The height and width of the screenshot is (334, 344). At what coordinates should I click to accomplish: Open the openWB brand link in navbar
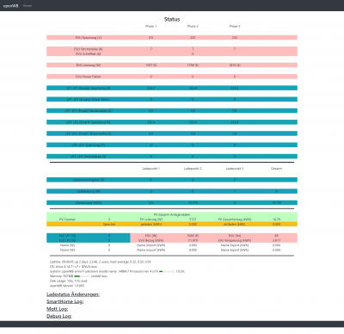pos(10,6)
